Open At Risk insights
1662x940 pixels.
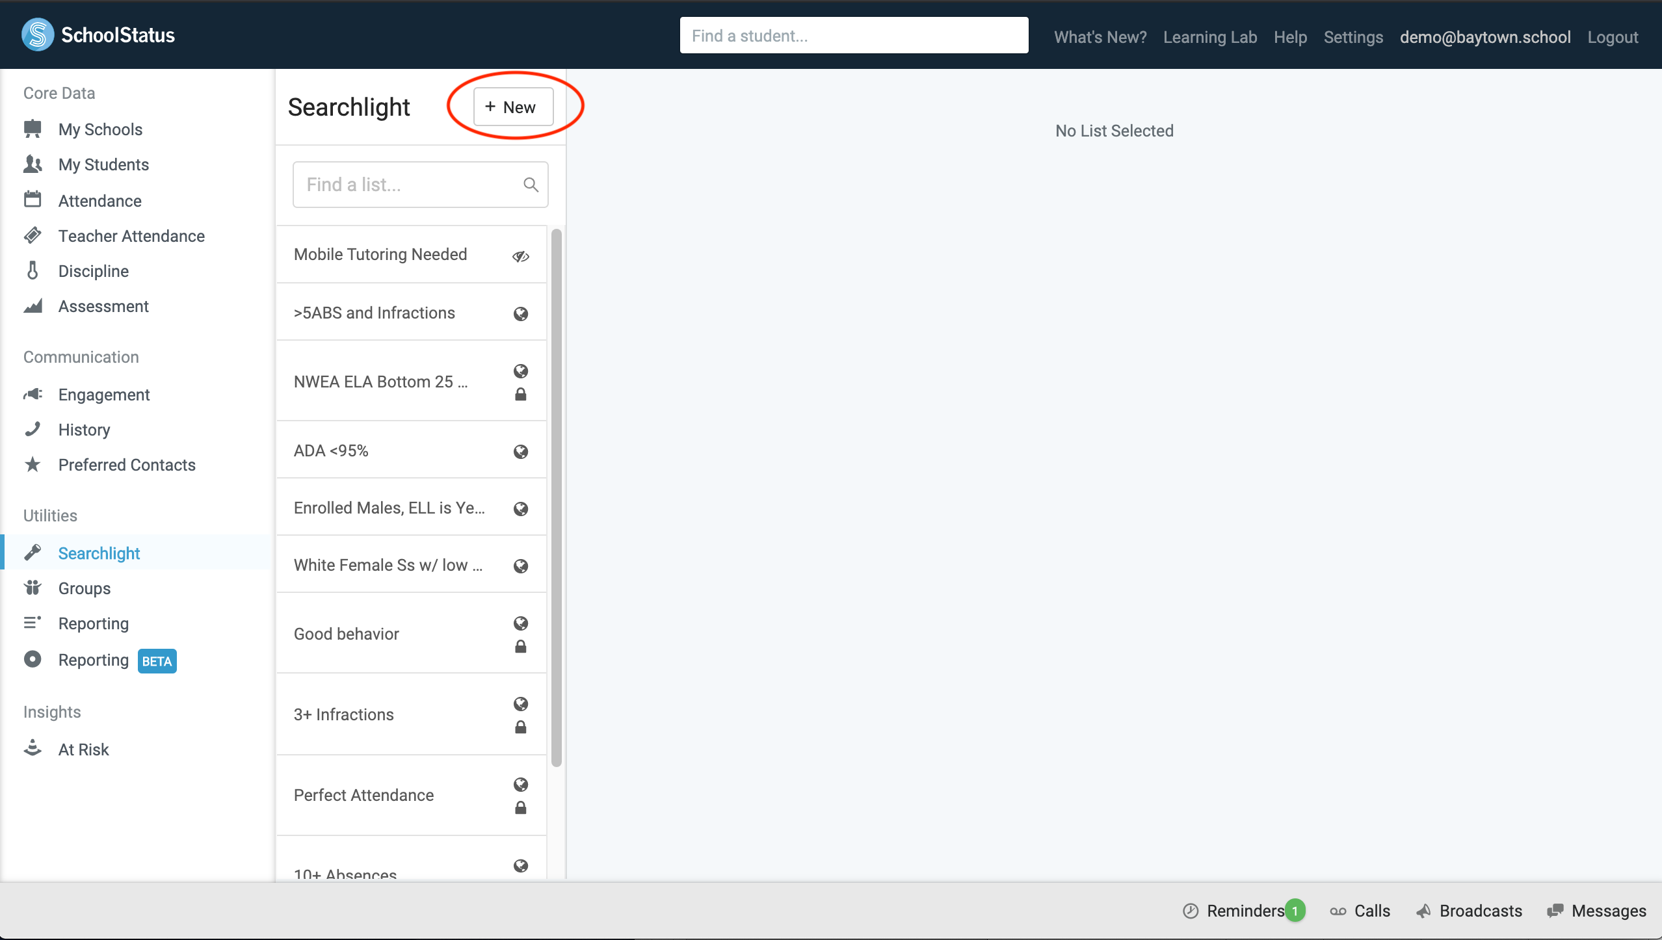coord(83,750)
